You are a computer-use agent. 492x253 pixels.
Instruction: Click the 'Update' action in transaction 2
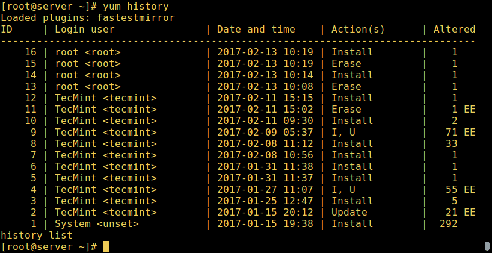[x=349, y=212]
